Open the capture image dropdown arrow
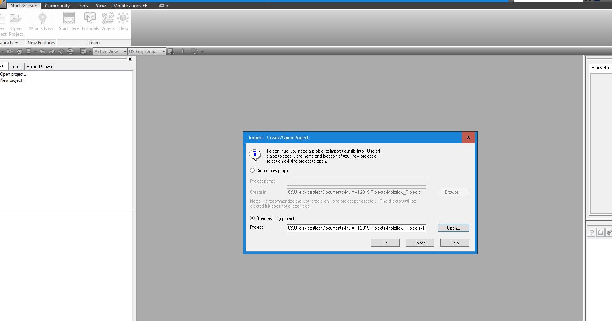This screenshot has height=321, width=612. 90,51
